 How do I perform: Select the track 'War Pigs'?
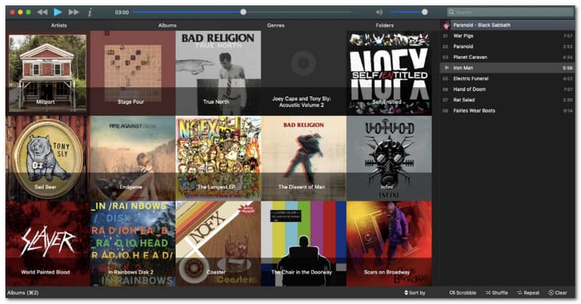point(507,36)
